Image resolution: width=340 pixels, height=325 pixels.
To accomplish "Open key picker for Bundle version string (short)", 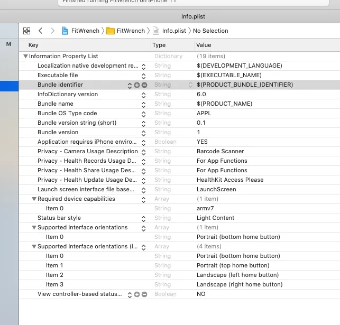I will click(x=143, y=124).
